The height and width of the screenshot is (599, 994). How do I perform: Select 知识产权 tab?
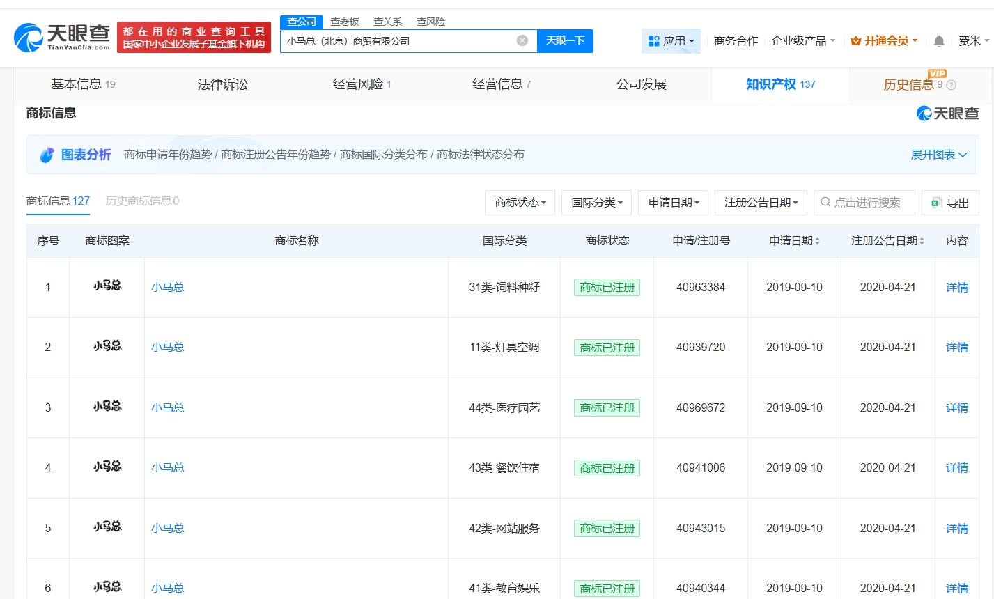(x=781, y=84)
